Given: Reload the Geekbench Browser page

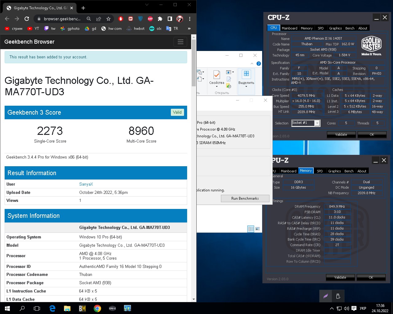Looking at the screenshot, I should point(27,19).
